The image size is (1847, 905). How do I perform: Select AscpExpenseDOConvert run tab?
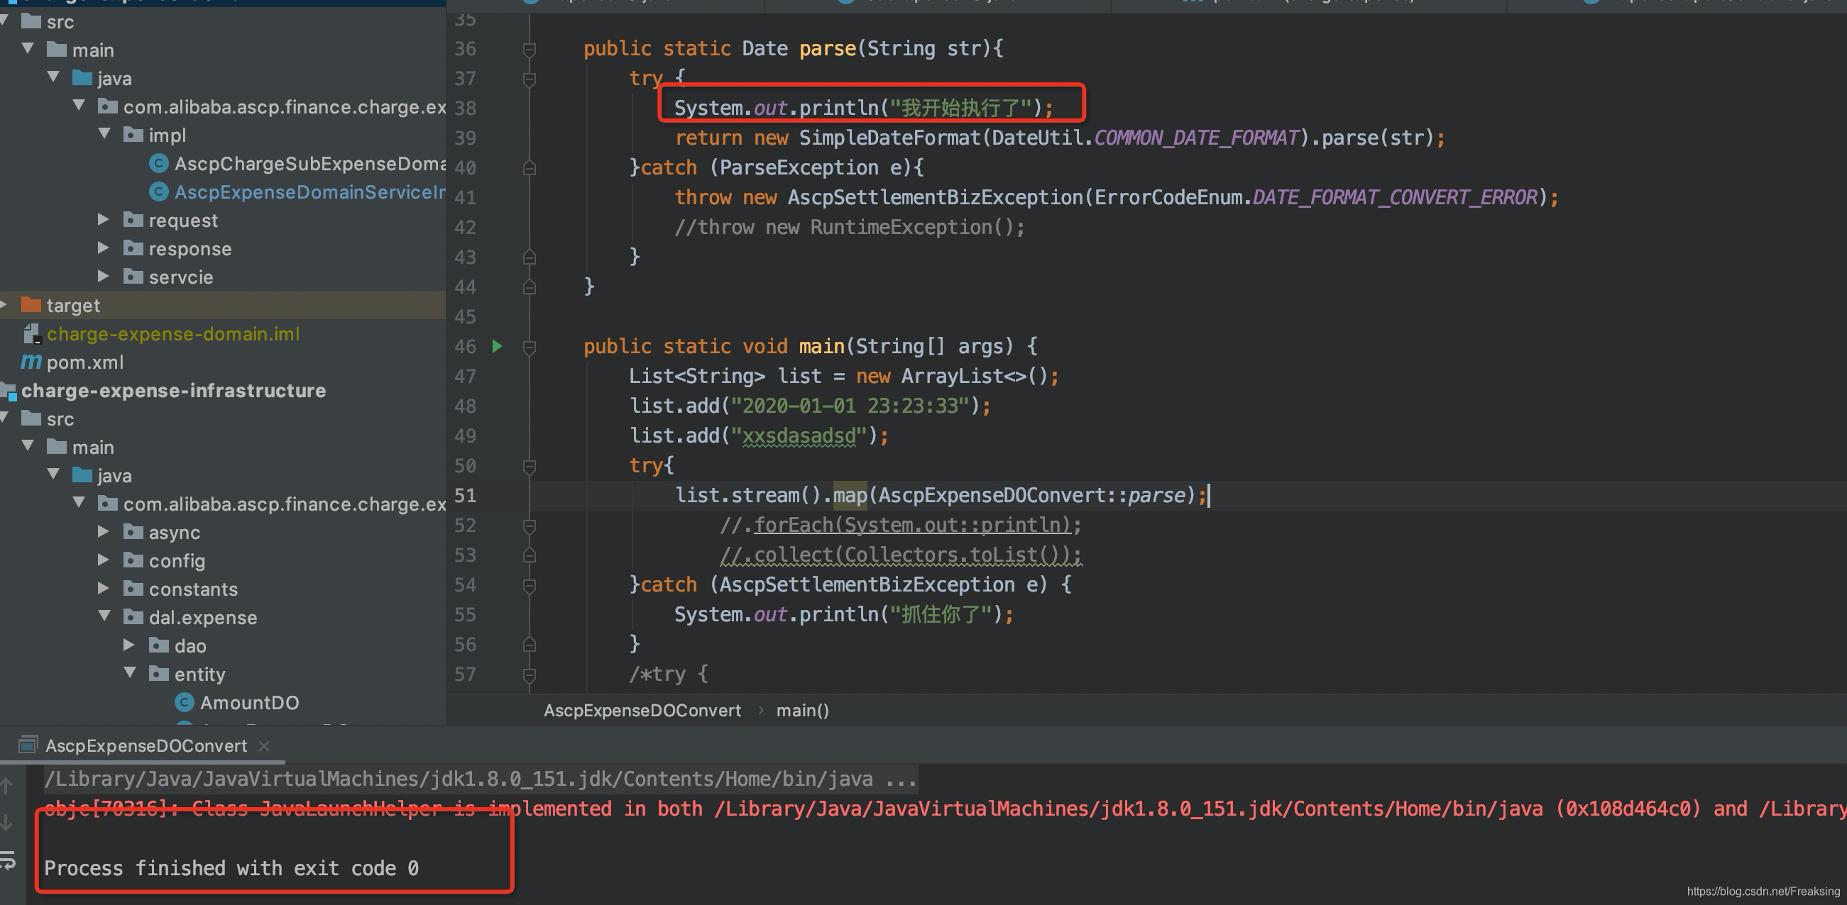click(146, 746)
